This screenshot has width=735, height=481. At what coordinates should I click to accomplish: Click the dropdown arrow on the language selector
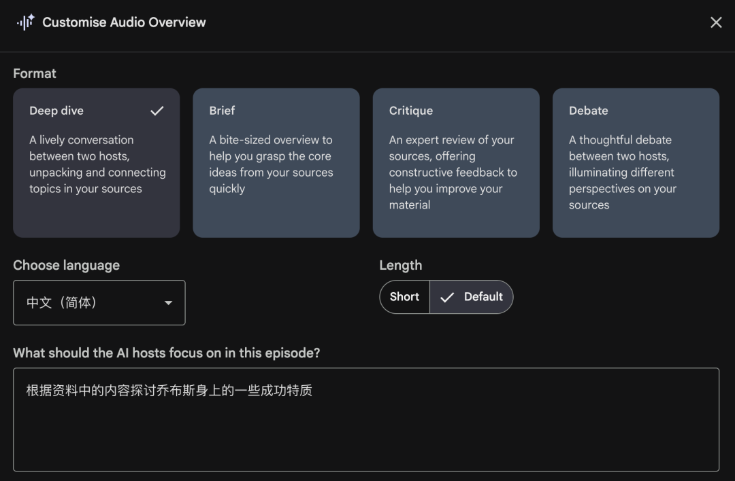(167, 303)
